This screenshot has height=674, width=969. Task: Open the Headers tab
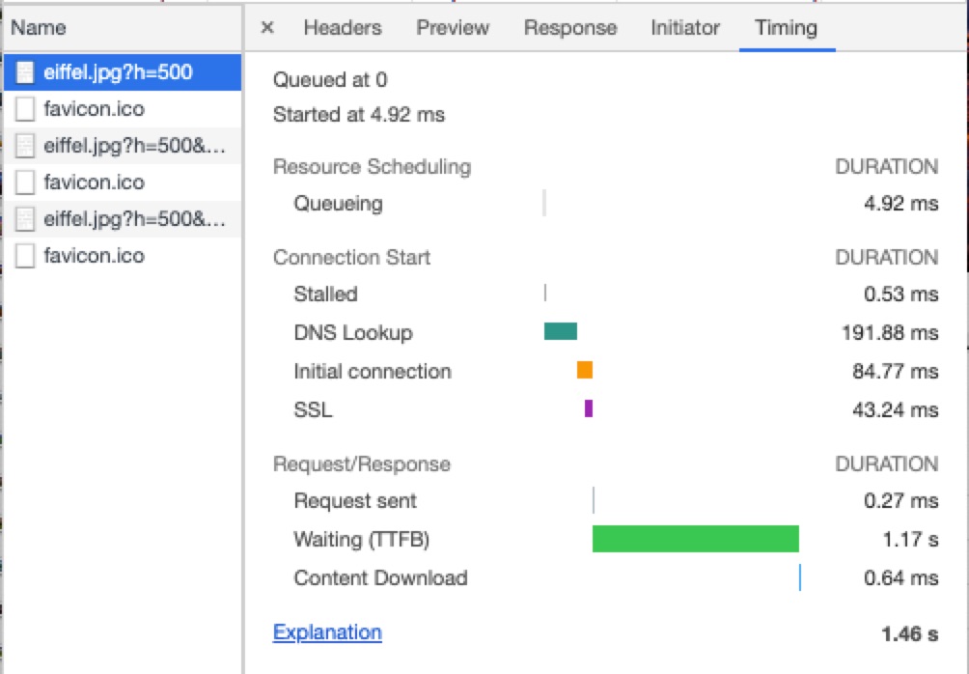(343, 28)
